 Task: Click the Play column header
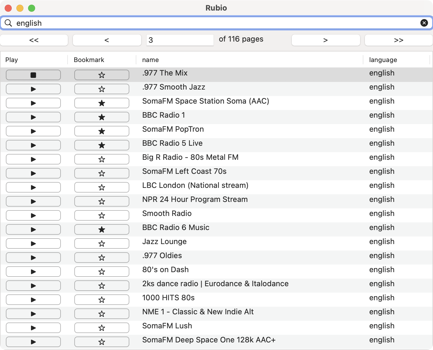click(34, 60)
